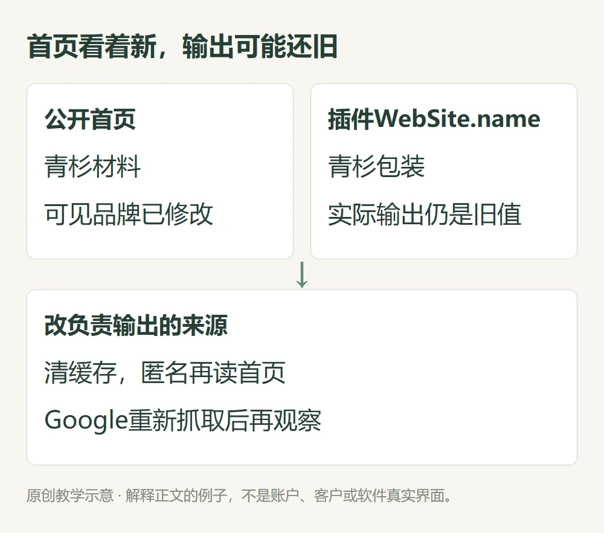This screenshot has width=604, height=533.
Task: Click the line Google重新抓取后再观察
Action: (182, 420)
